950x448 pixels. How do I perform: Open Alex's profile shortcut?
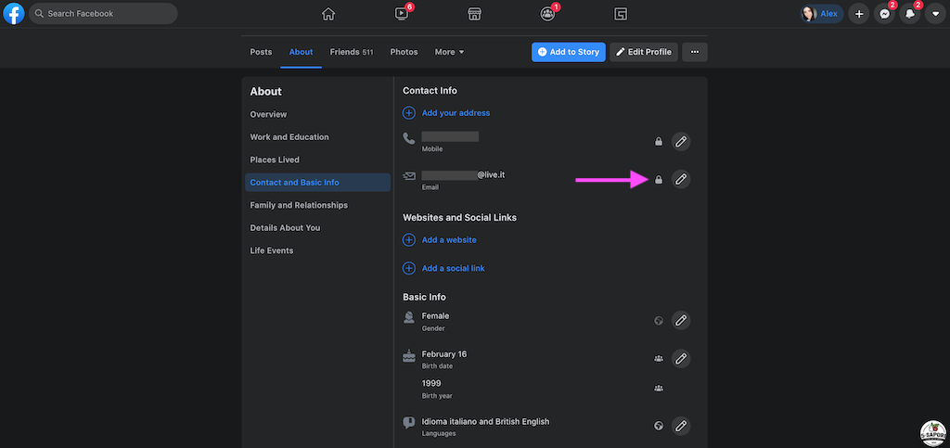[822, 14]
